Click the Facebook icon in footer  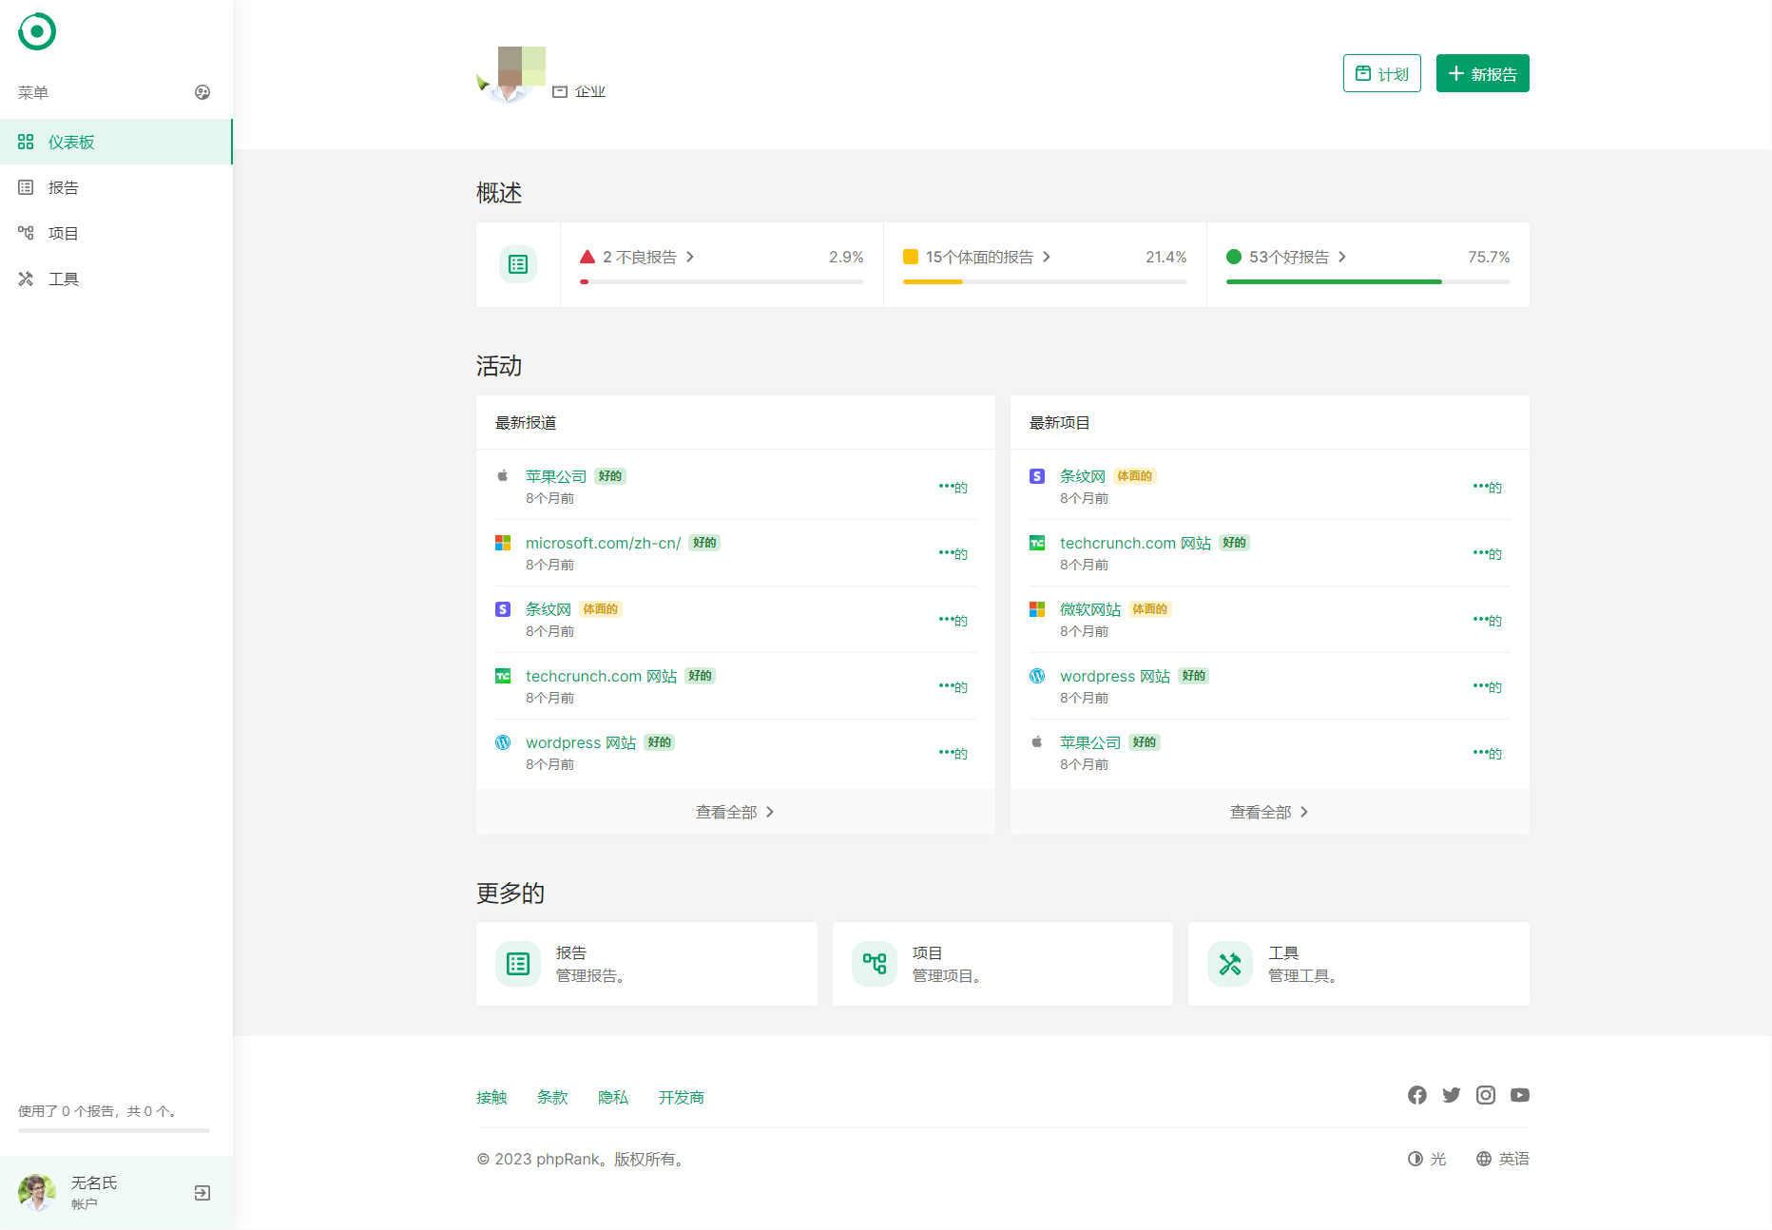click(1416, 1095)
